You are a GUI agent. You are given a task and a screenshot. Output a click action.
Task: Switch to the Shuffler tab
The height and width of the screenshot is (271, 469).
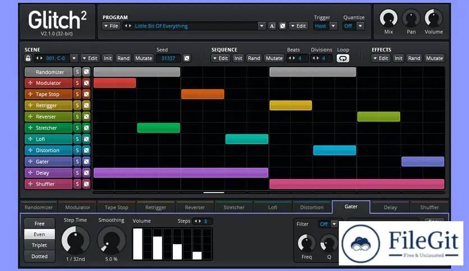click(x=430, y=207)
